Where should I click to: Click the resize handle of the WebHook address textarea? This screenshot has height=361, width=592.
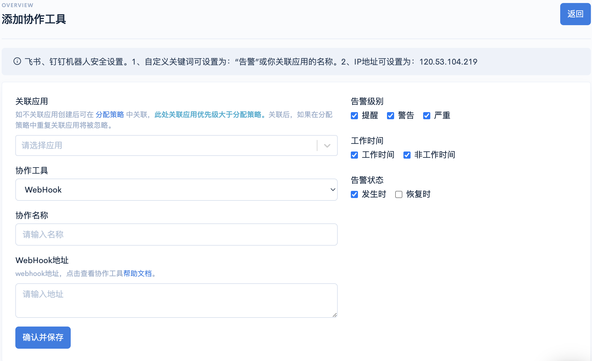point(335,315)
